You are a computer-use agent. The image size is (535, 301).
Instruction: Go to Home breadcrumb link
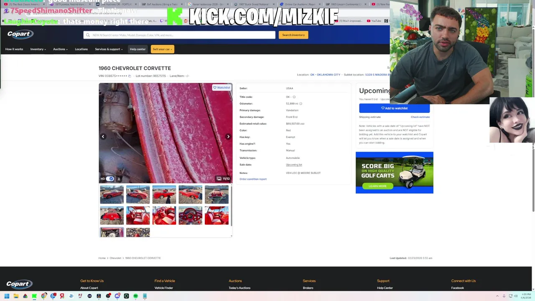click(102, 258)
